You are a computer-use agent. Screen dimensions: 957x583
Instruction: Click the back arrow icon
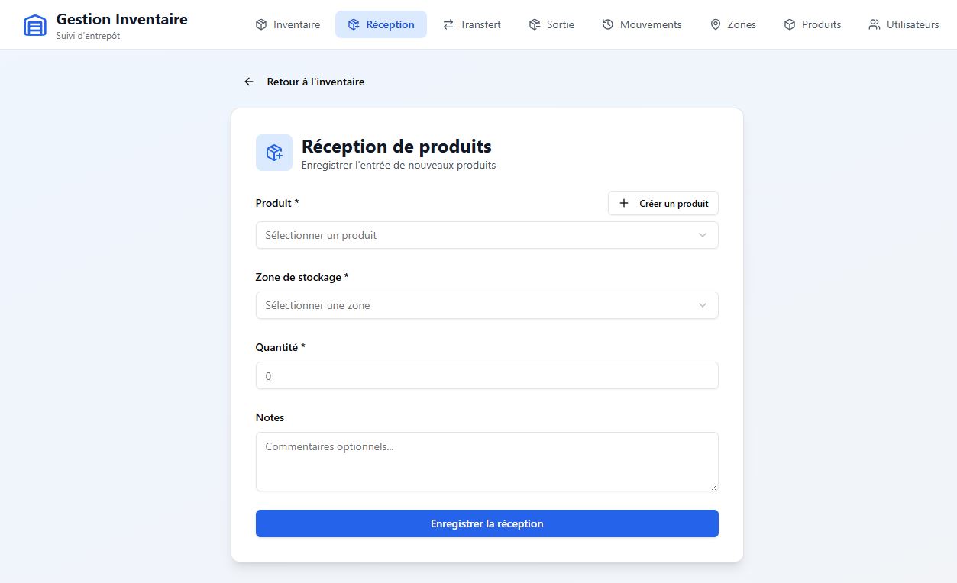click(249, 82)
